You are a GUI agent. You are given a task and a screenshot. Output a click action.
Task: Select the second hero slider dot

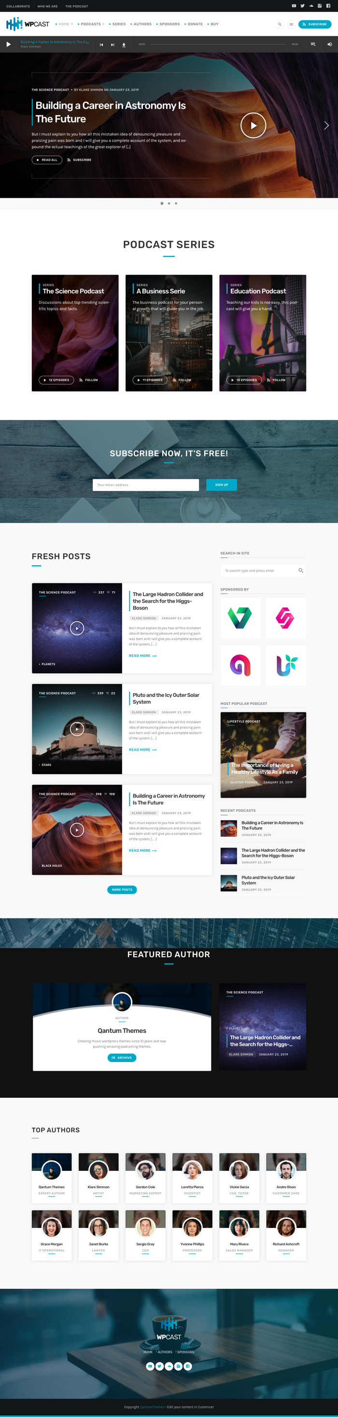[169, 204]
